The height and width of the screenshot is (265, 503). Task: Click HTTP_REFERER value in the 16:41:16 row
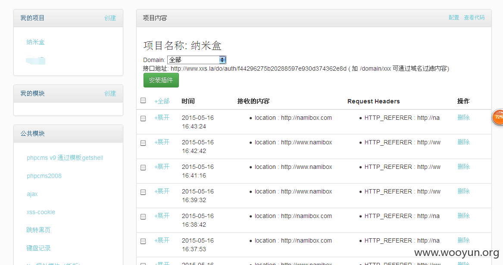point(403,167)
